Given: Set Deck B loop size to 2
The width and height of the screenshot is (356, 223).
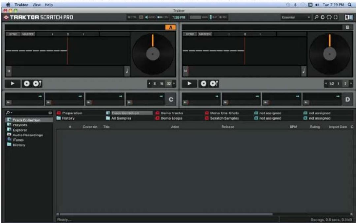Looking at the screenshot, I should (345, 83).
